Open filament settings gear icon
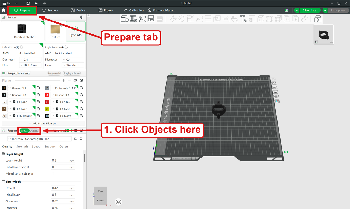 click(81, 80)
